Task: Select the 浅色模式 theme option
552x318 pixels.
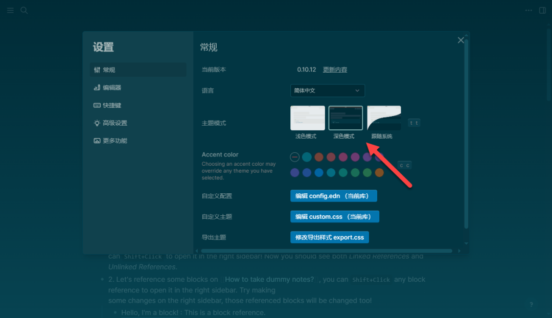Action: (307, 118)
